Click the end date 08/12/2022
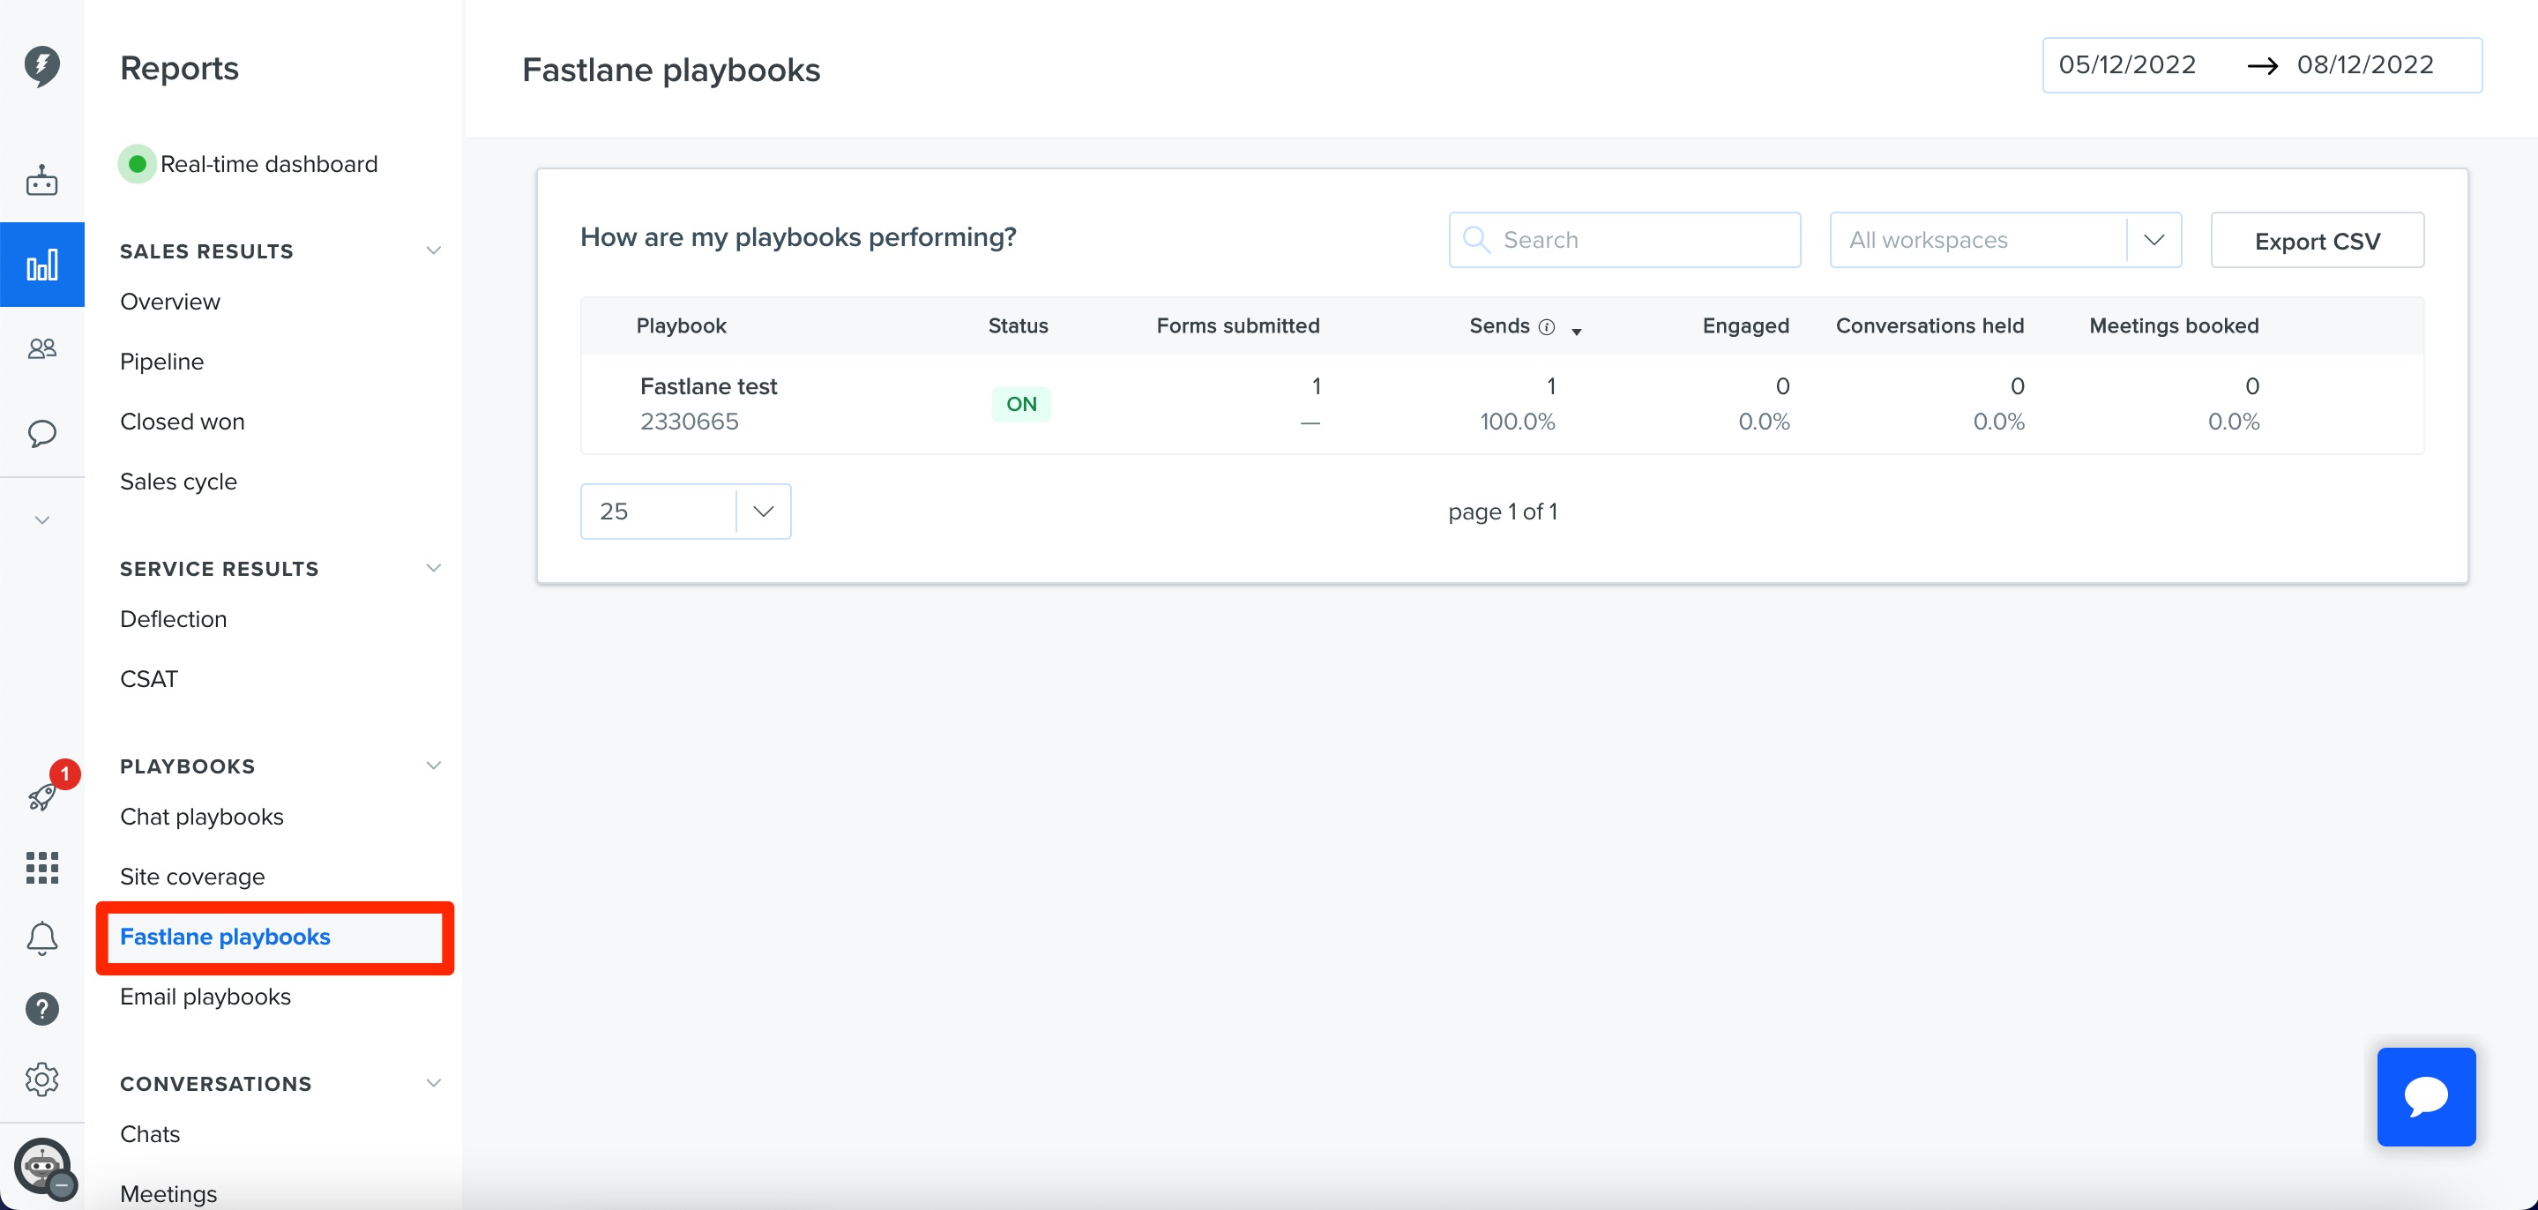Image resolution: width=2538 pixels, height=1210 pixels. [x=2365, y=65]
